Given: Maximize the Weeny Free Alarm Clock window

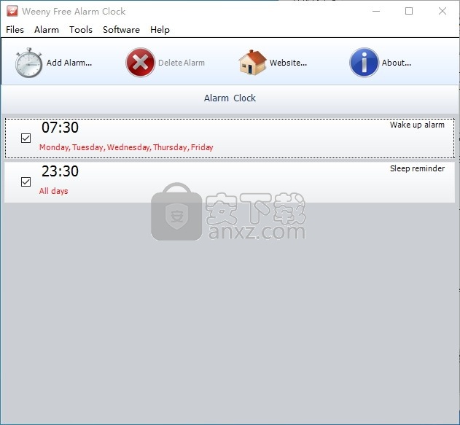Looking at the screenshot, I should 409,11.
